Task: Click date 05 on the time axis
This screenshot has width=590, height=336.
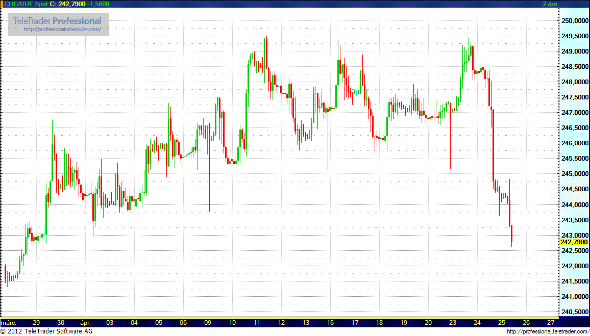Action: 159,323
